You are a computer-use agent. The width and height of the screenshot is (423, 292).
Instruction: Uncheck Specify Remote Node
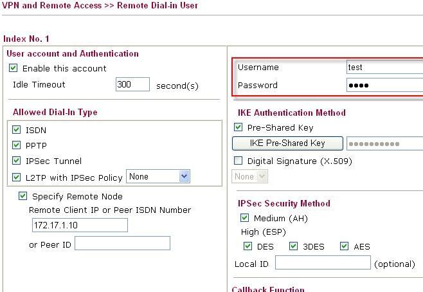23,196
